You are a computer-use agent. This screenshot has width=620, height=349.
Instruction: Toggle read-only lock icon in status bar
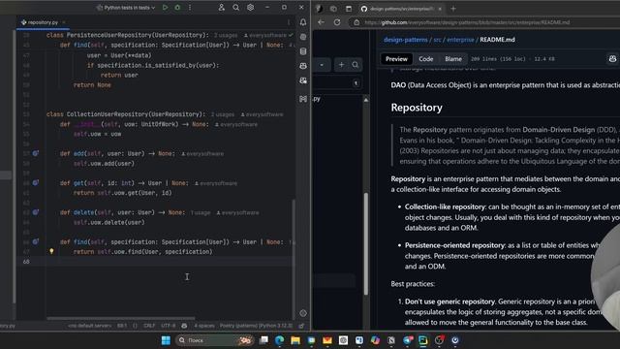(301, 326)
